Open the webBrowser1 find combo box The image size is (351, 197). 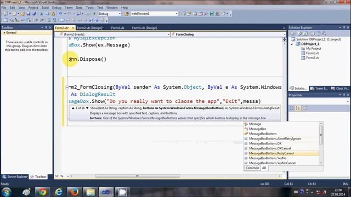pos(177,14)
